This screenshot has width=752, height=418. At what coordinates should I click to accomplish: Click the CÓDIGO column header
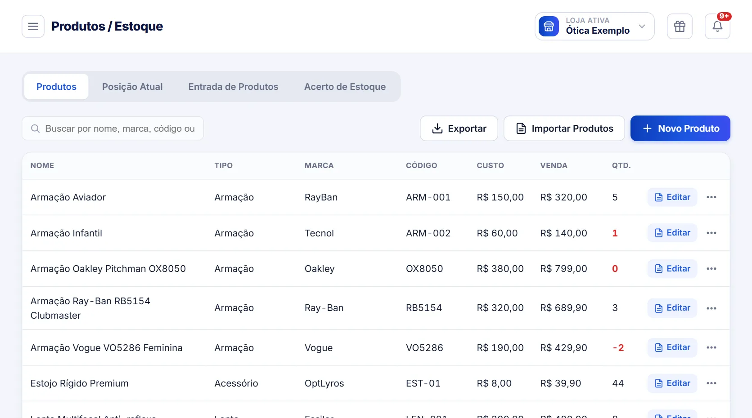[x=422, y=165]
